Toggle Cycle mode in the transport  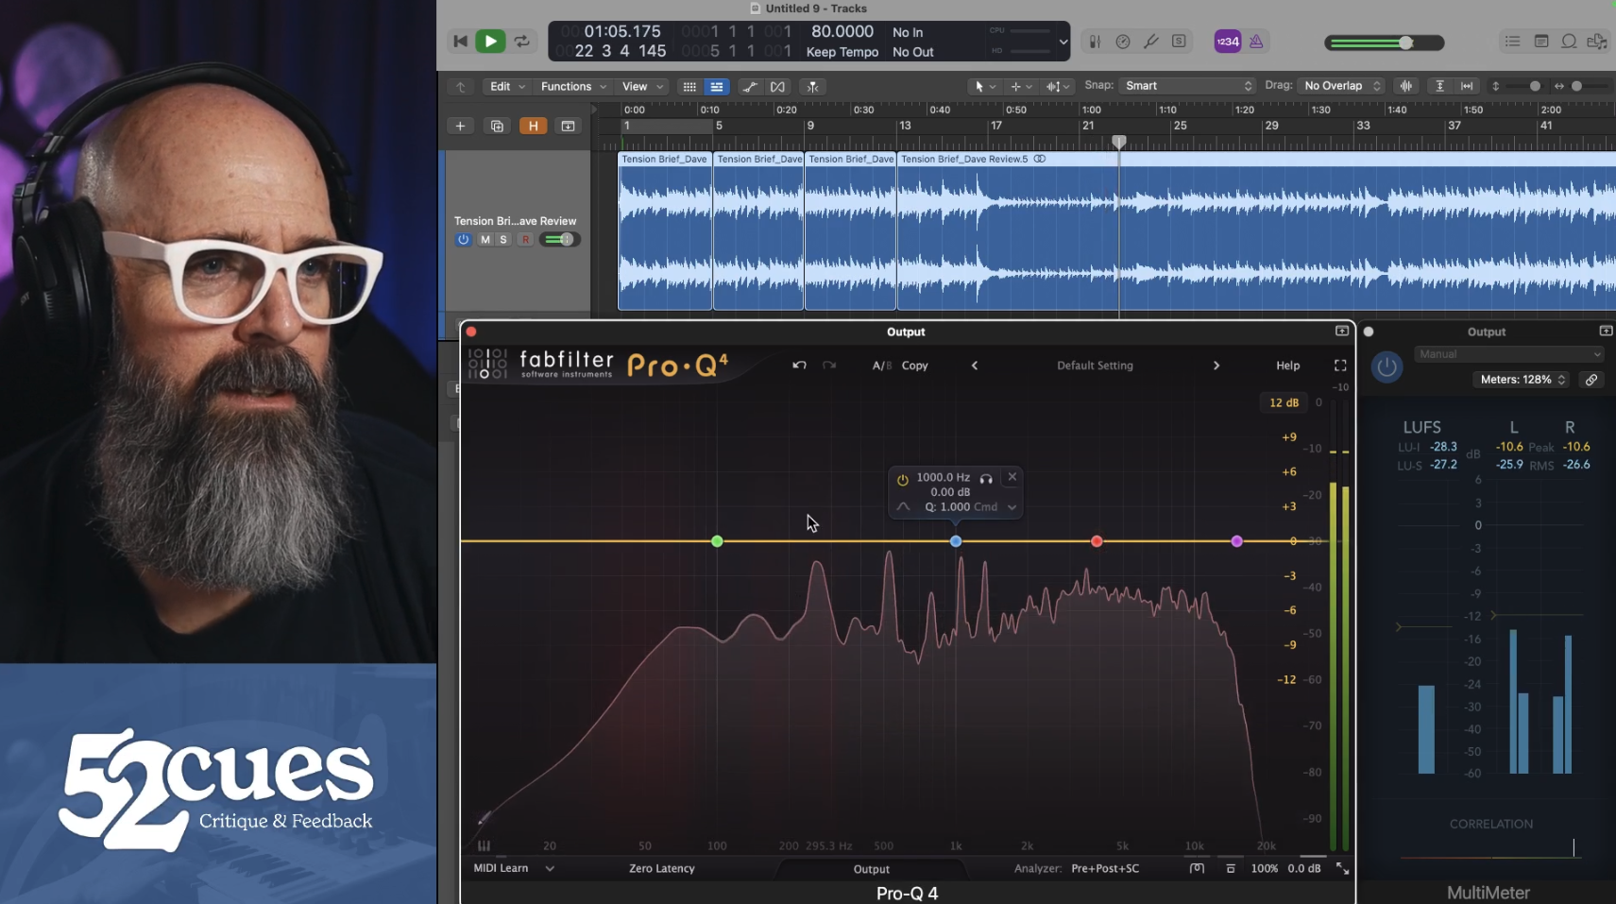click(522, 42)
